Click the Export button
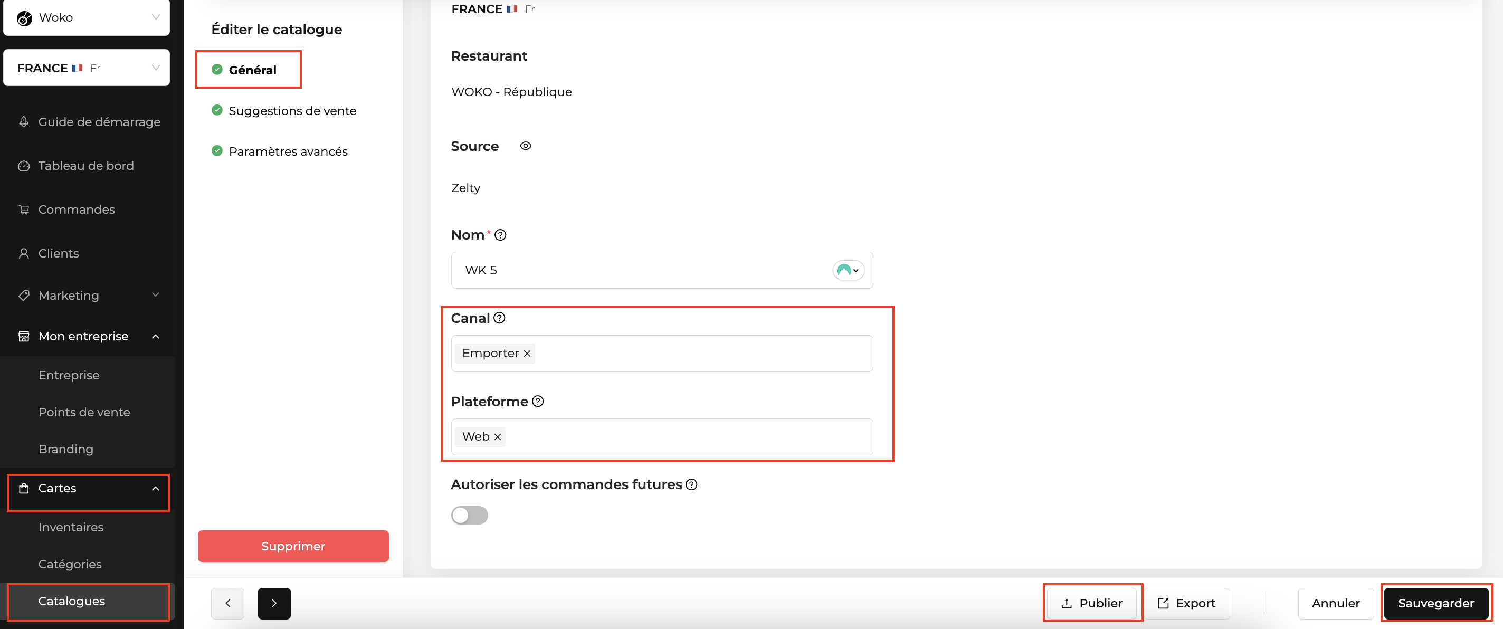 (x=1187, y=603)
